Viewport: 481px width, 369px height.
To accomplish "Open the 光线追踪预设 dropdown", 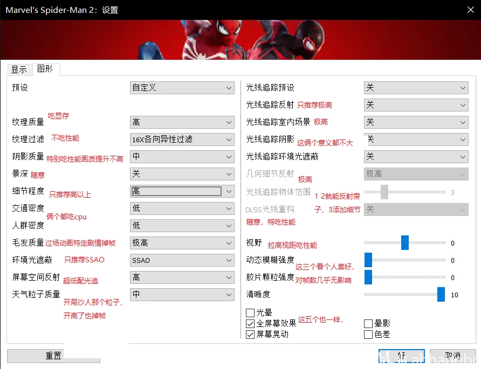I will coord(416,88).
